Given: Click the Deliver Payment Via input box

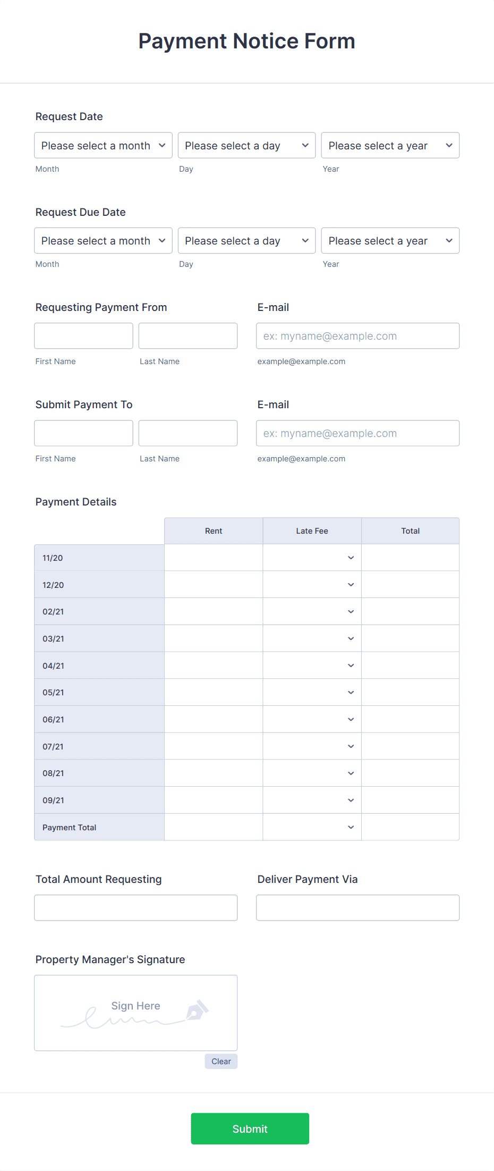Looking at the screenshot, I should click(357, 907).
